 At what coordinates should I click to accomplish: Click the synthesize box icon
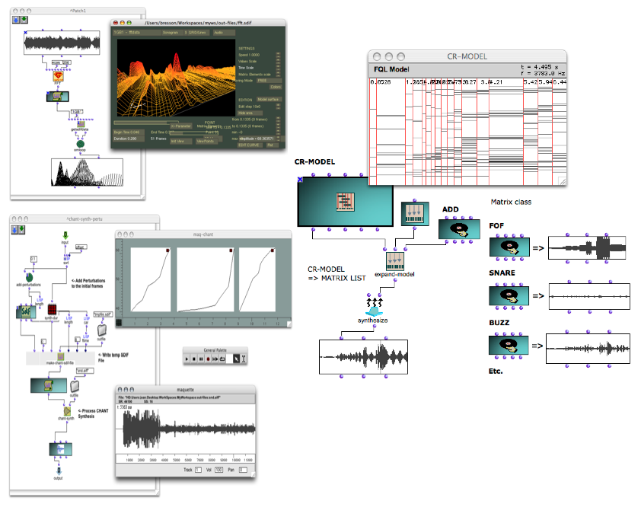click(374, 307)
